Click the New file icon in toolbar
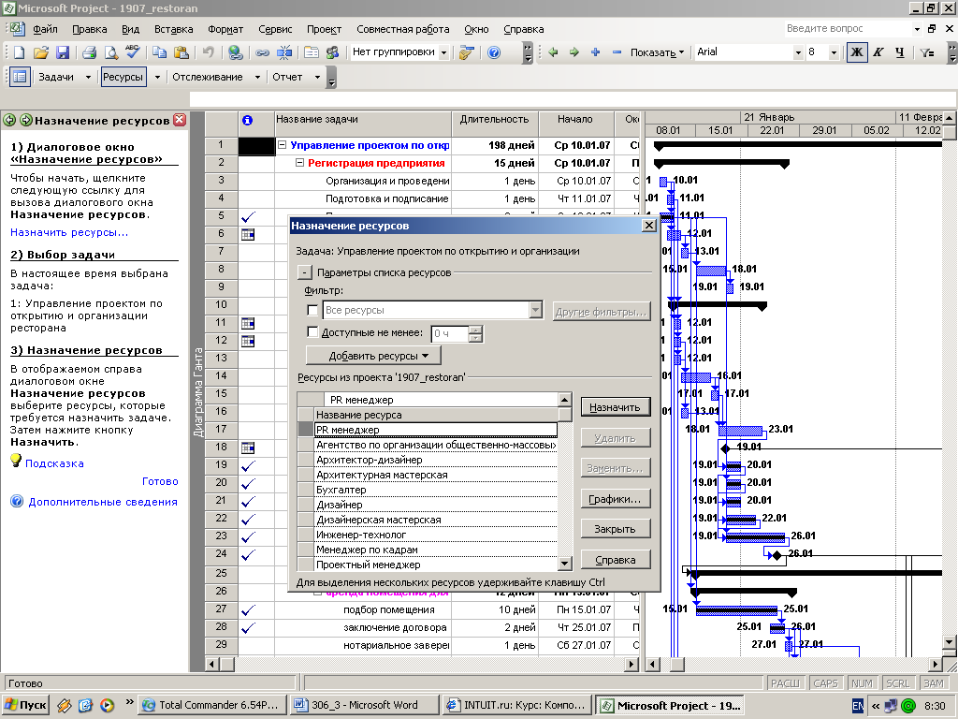958x719 pixels. [19, 52]
